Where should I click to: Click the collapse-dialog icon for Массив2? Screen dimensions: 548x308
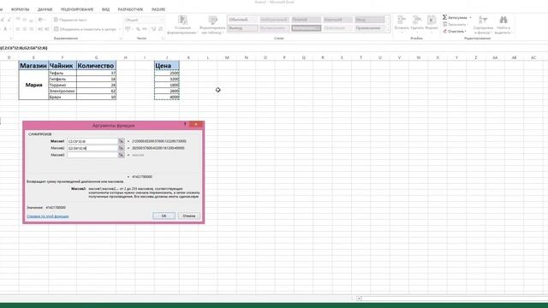tap(121, 148)
